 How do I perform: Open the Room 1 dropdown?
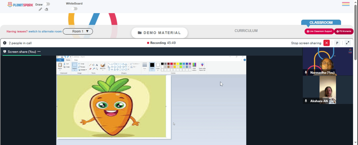coord(78,31)
